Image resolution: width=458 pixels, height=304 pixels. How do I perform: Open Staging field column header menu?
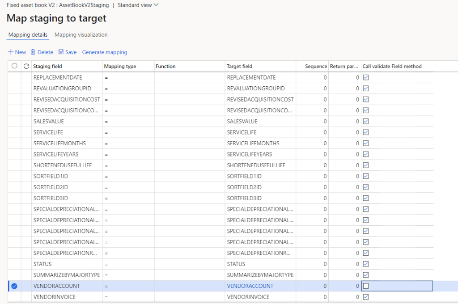pos(48,66)
